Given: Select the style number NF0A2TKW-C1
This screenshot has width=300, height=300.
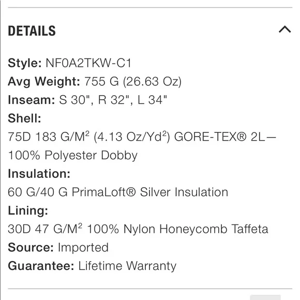Looking at the screenshot, I should pyautogui.click(x=88, y=63).
